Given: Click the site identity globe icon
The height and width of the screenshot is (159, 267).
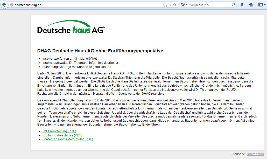Looking at the screenshot, I should pyautogui.click(x=11, y=5).
